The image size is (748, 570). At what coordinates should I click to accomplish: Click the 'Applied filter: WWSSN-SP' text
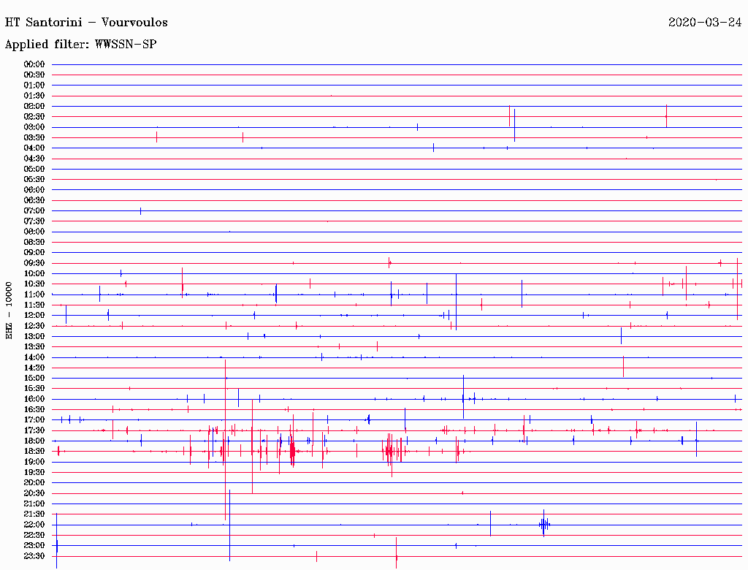tap(80, 45)
